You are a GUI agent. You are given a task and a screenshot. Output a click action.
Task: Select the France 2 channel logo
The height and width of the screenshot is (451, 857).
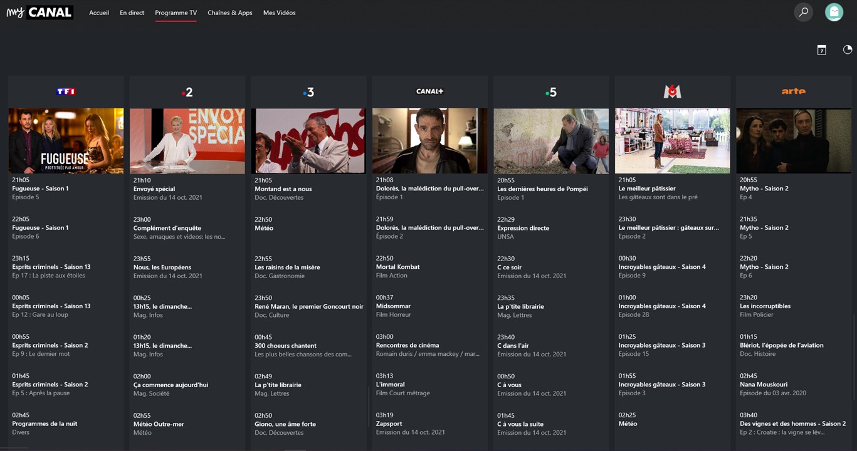pos(187,92)
